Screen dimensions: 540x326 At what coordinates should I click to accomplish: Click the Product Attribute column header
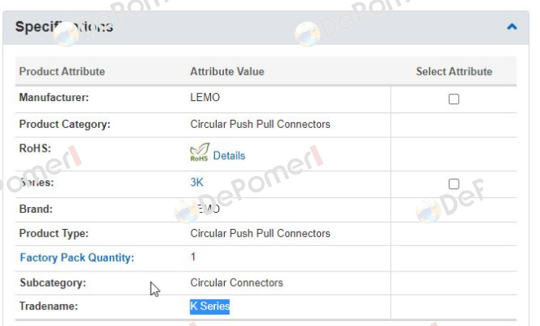tap(62, 72)
